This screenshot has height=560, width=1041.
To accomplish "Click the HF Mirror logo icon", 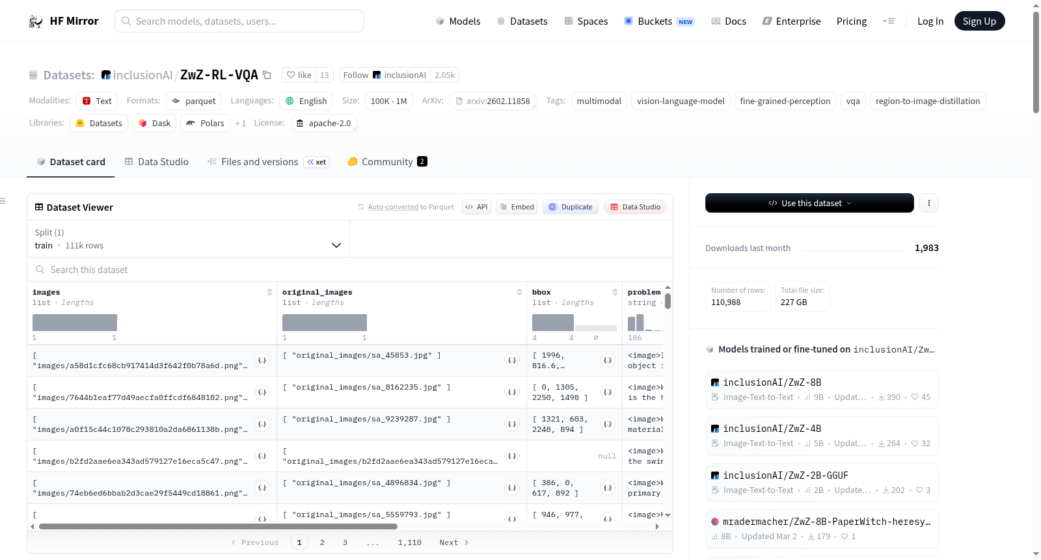I will (x=35, y=21).
